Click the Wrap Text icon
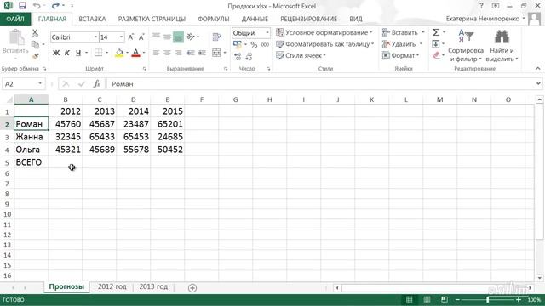The height and width of the screenshot is (306, 545). 217,37
